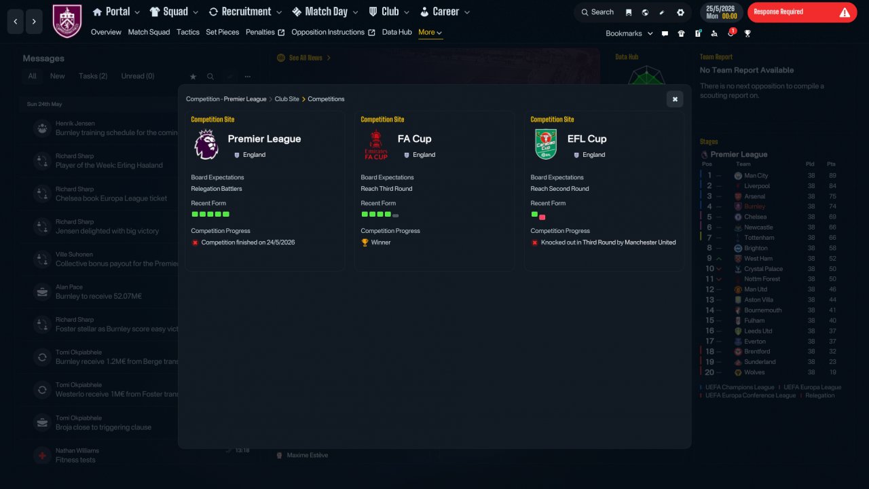Click the EFL Cup recent form indicators
Viewport: 869px width, 489px height.
click(x=538, y=215)
